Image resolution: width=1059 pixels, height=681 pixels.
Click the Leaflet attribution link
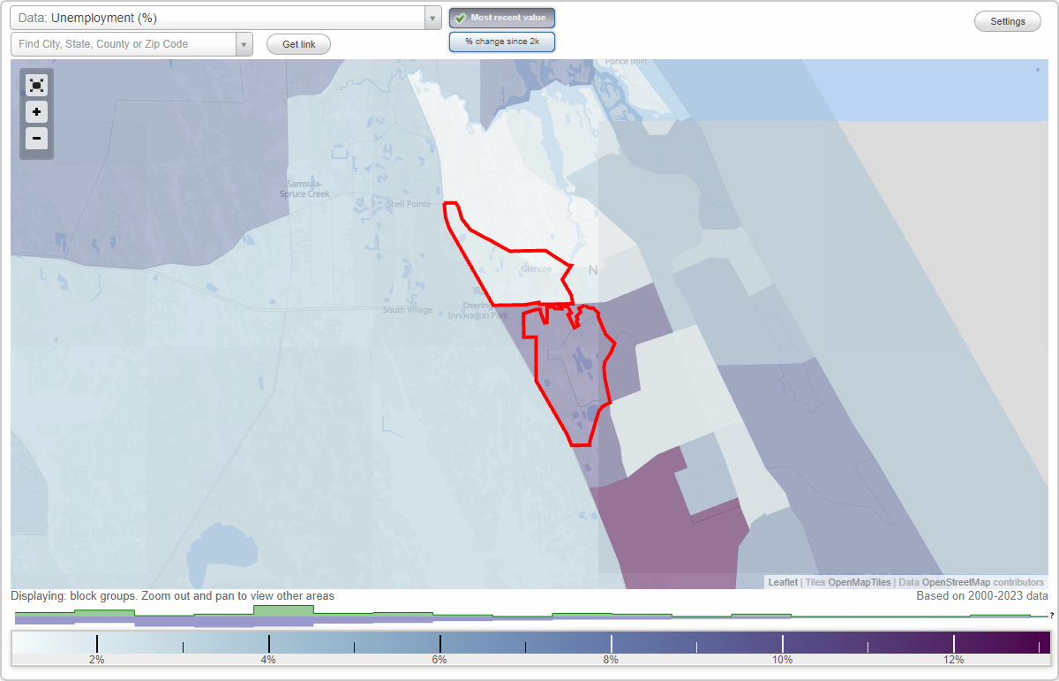point(783,582)
